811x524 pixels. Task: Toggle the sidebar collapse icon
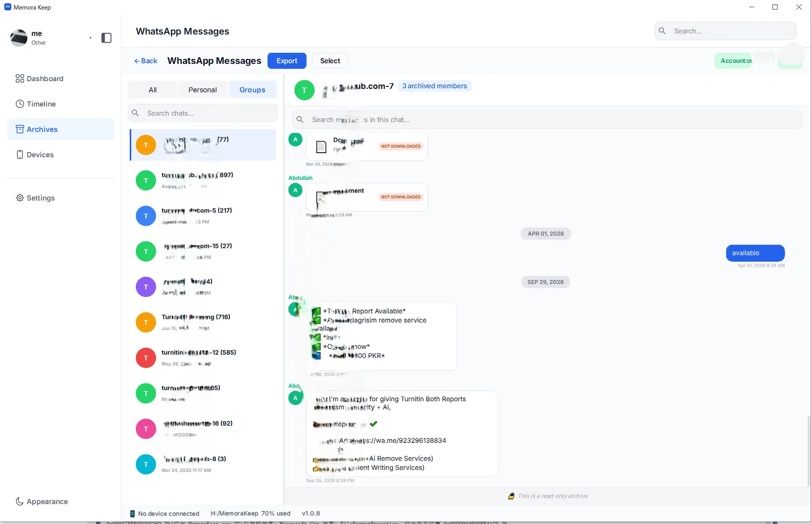[x=106, y=38]
